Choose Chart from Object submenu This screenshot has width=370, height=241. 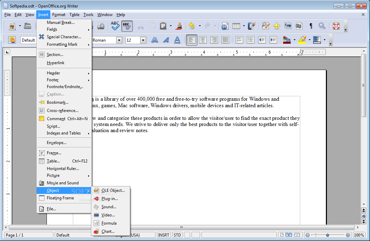pos(111,231)
